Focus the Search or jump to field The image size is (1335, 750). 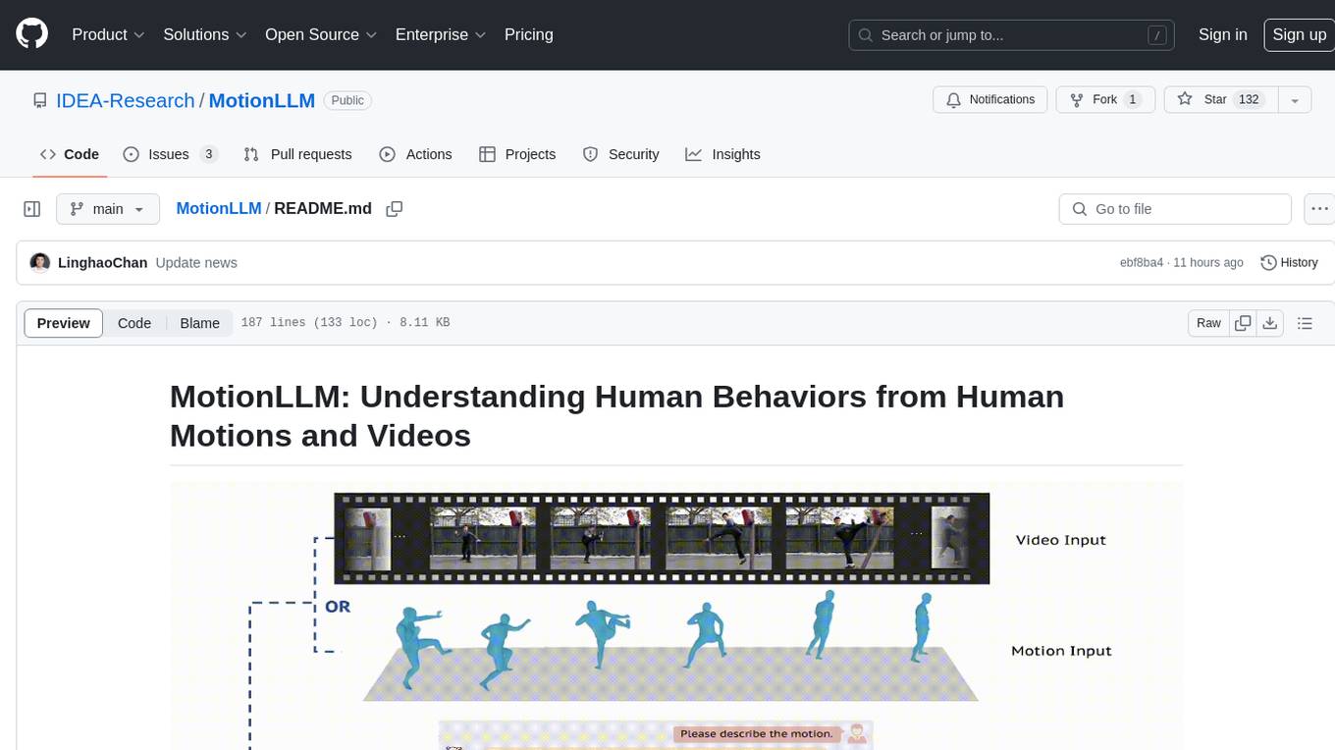pos(1012,34)
